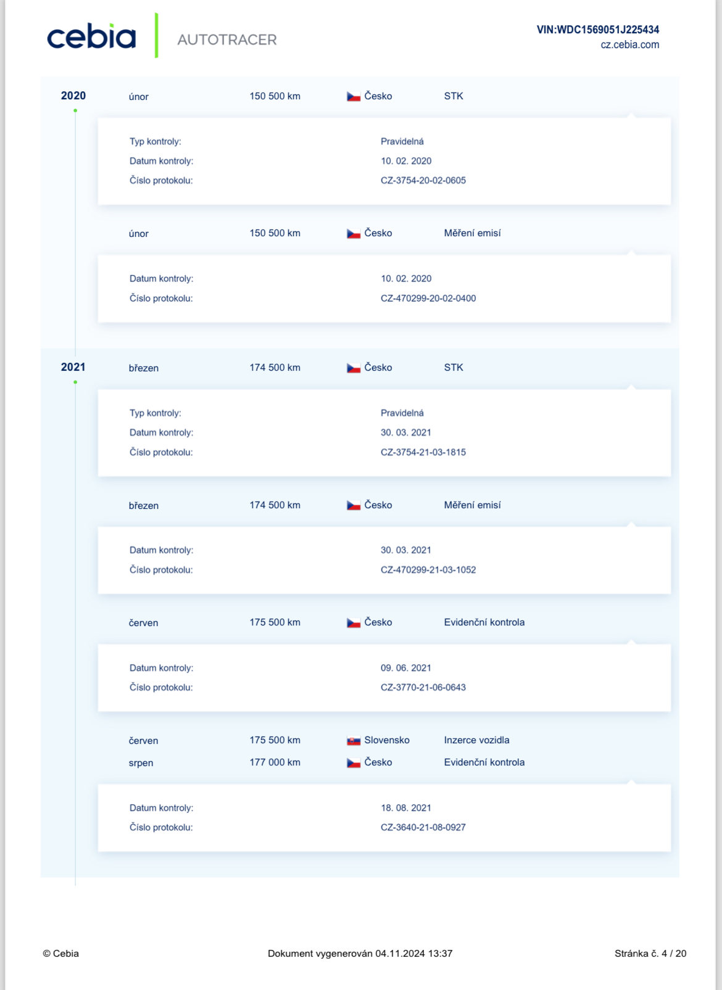
Task: Click the VIN number in the header
Action: point(598,30)
